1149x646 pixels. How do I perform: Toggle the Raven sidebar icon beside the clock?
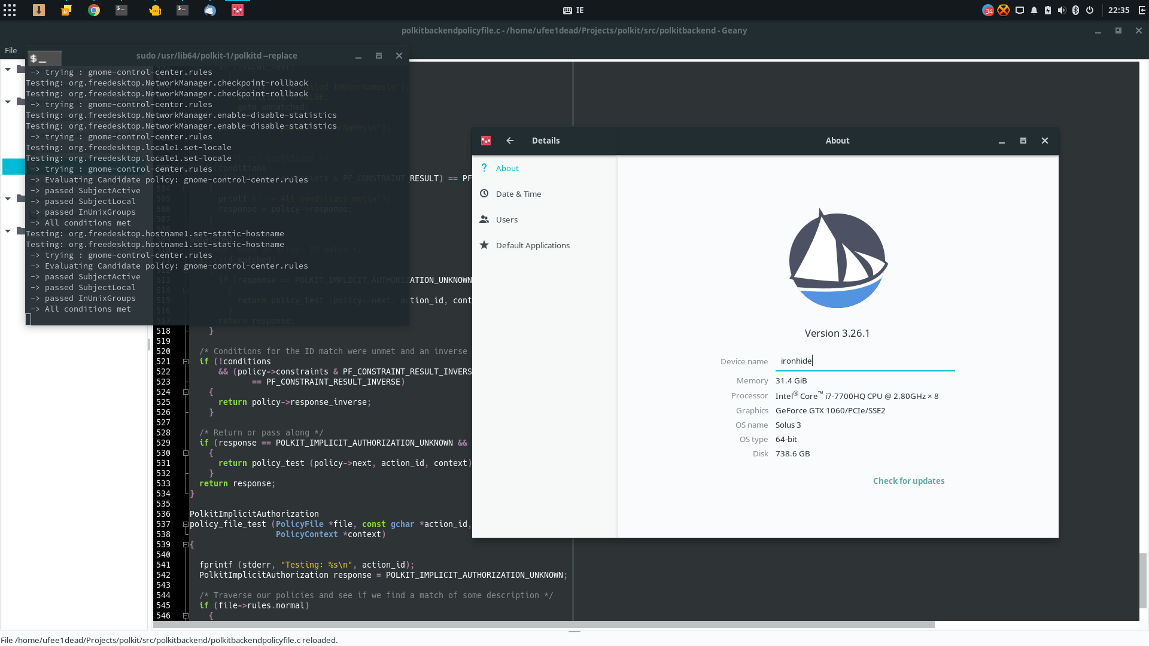[x=1142, y=10]
